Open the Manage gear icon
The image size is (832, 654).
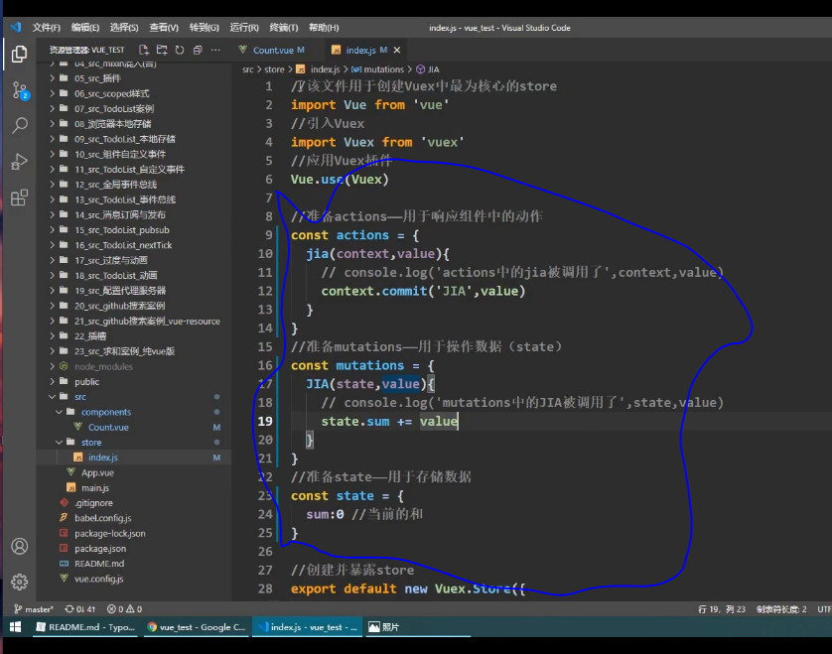point(20,582)
